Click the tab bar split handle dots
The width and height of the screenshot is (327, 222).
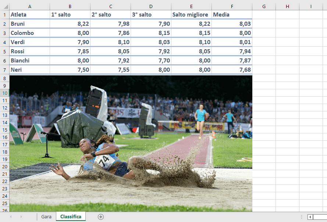click(x=301, y=217)
